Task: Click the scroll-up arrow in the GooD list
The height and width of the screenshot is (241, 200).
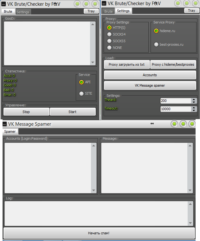Action: [93, 24]
